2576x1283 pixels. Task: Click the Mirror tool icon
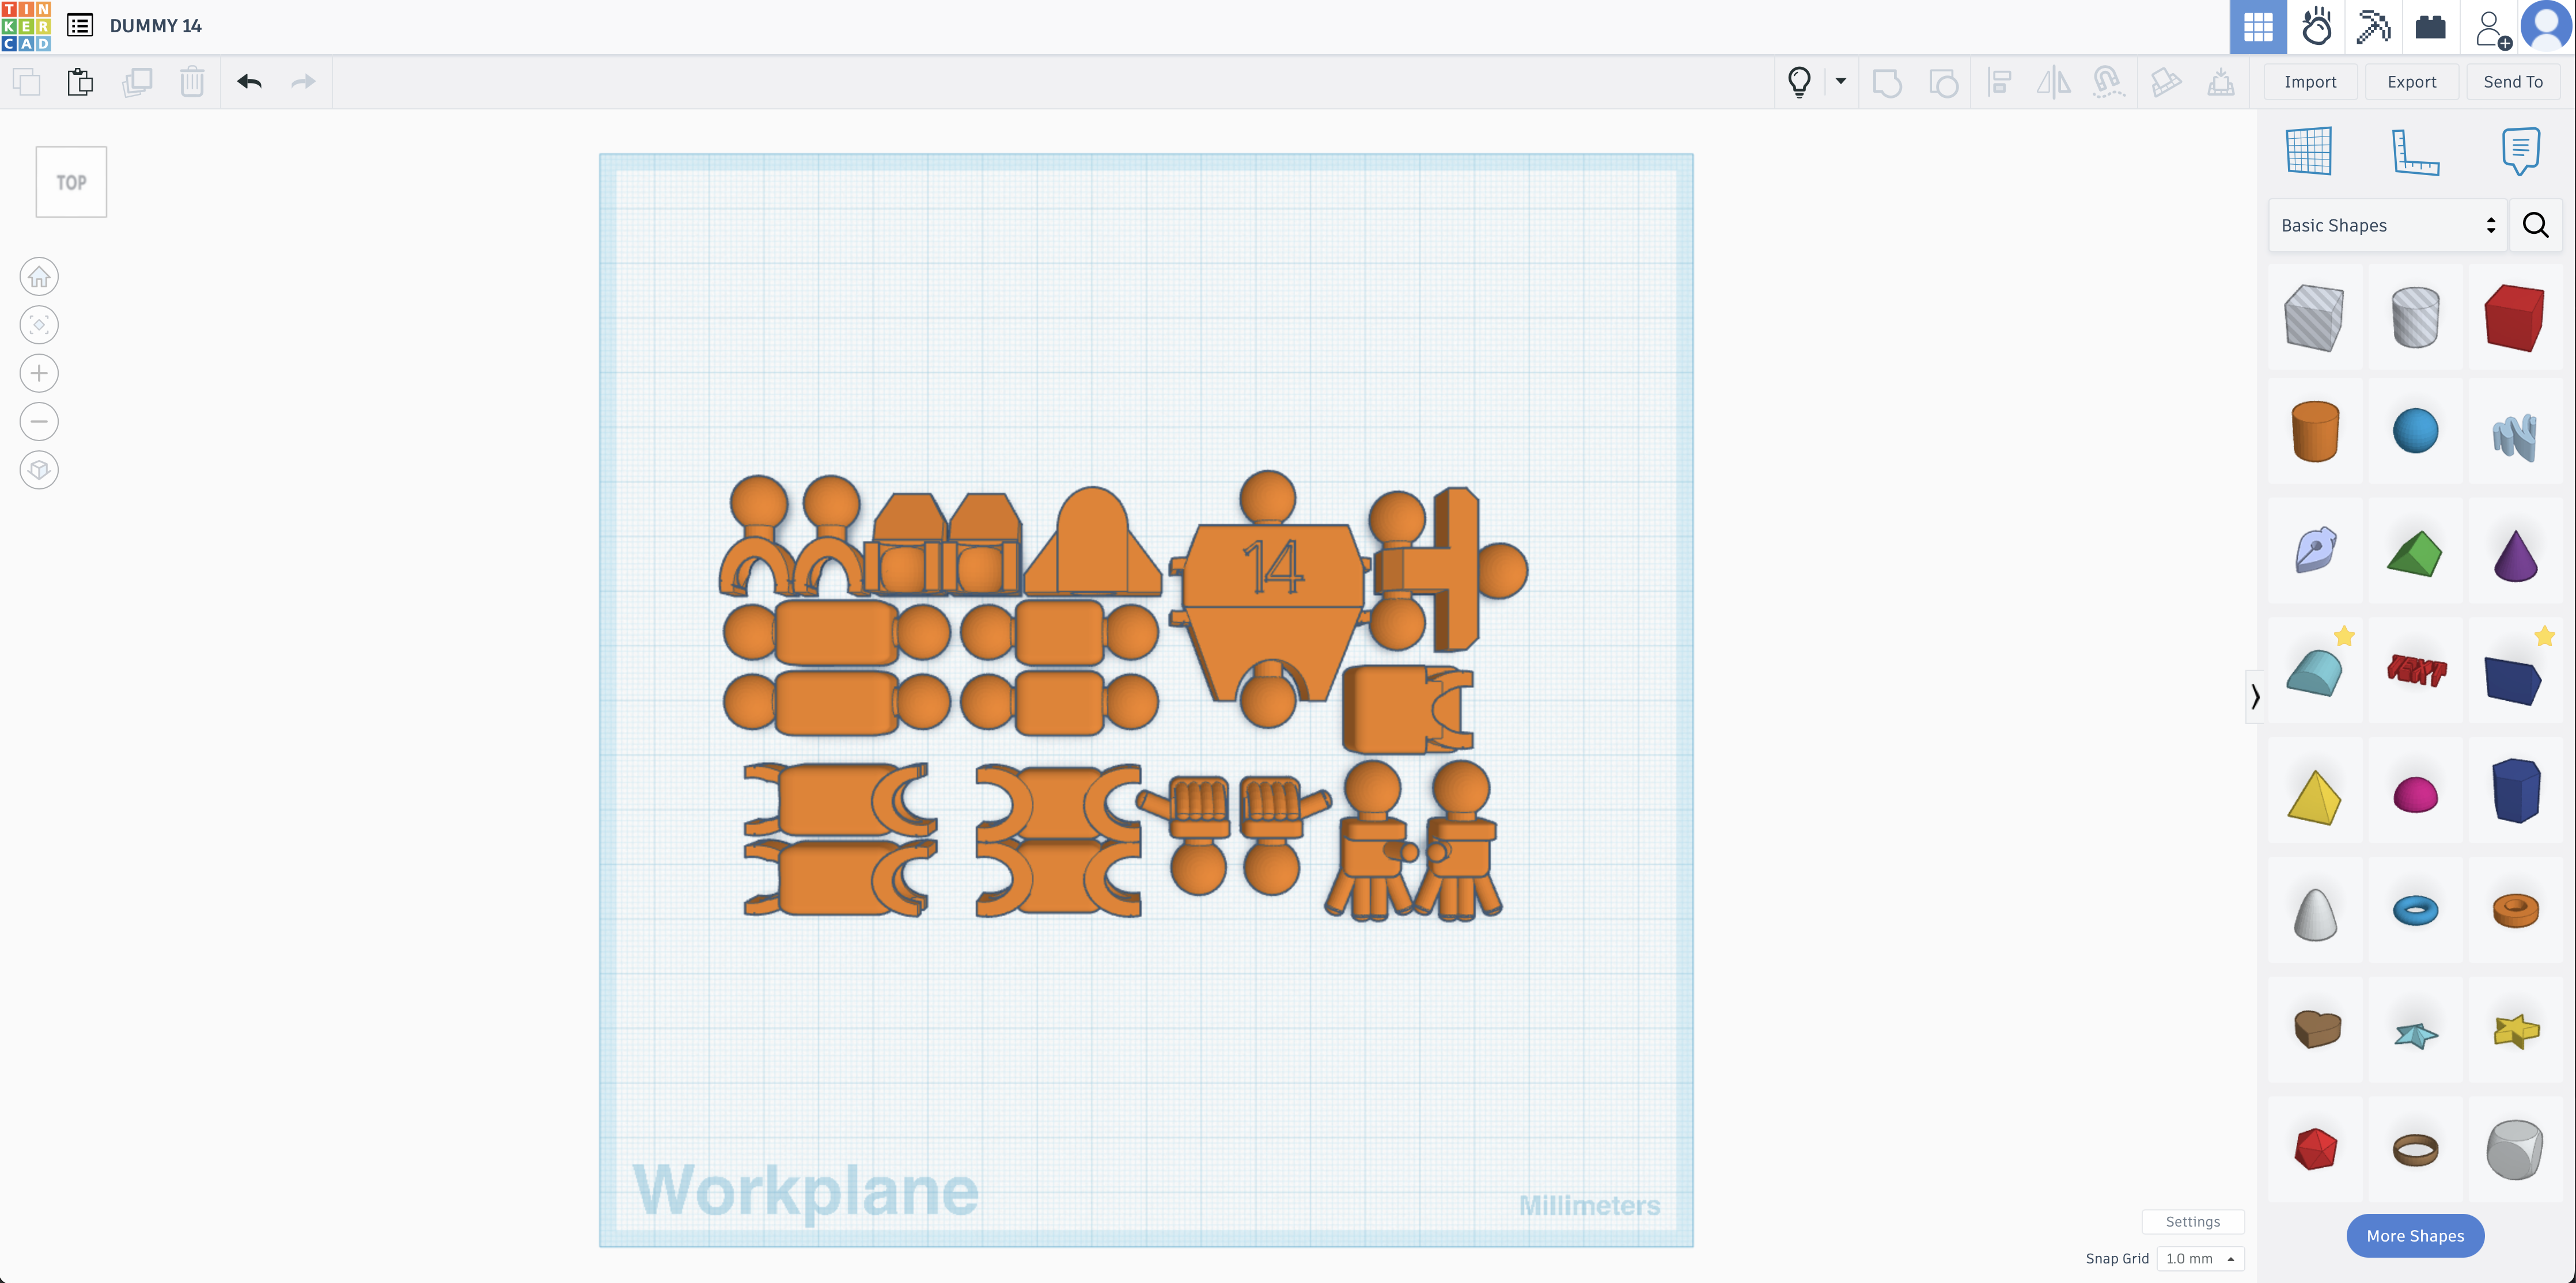(2053, 82)
